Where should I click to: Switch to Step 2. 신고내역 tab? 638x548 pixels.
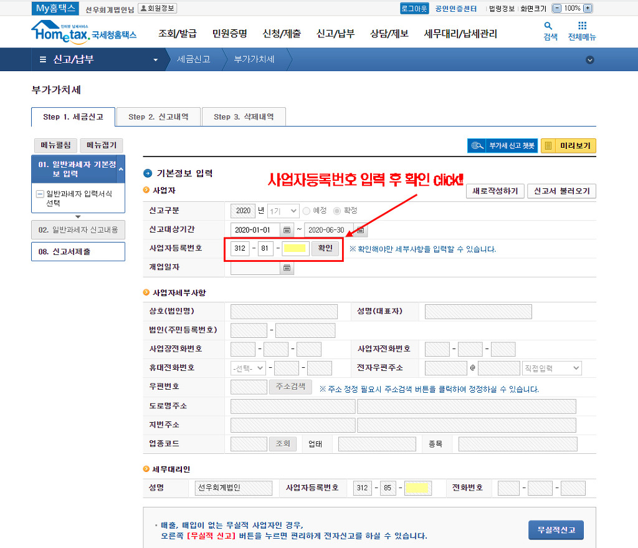point(158,117)
